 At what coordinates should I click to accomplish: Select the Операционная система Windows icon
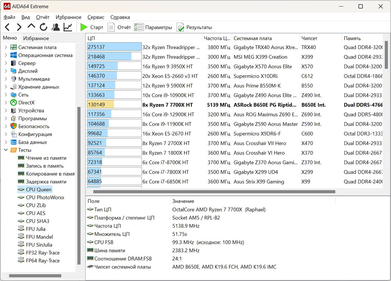point(13,55)
